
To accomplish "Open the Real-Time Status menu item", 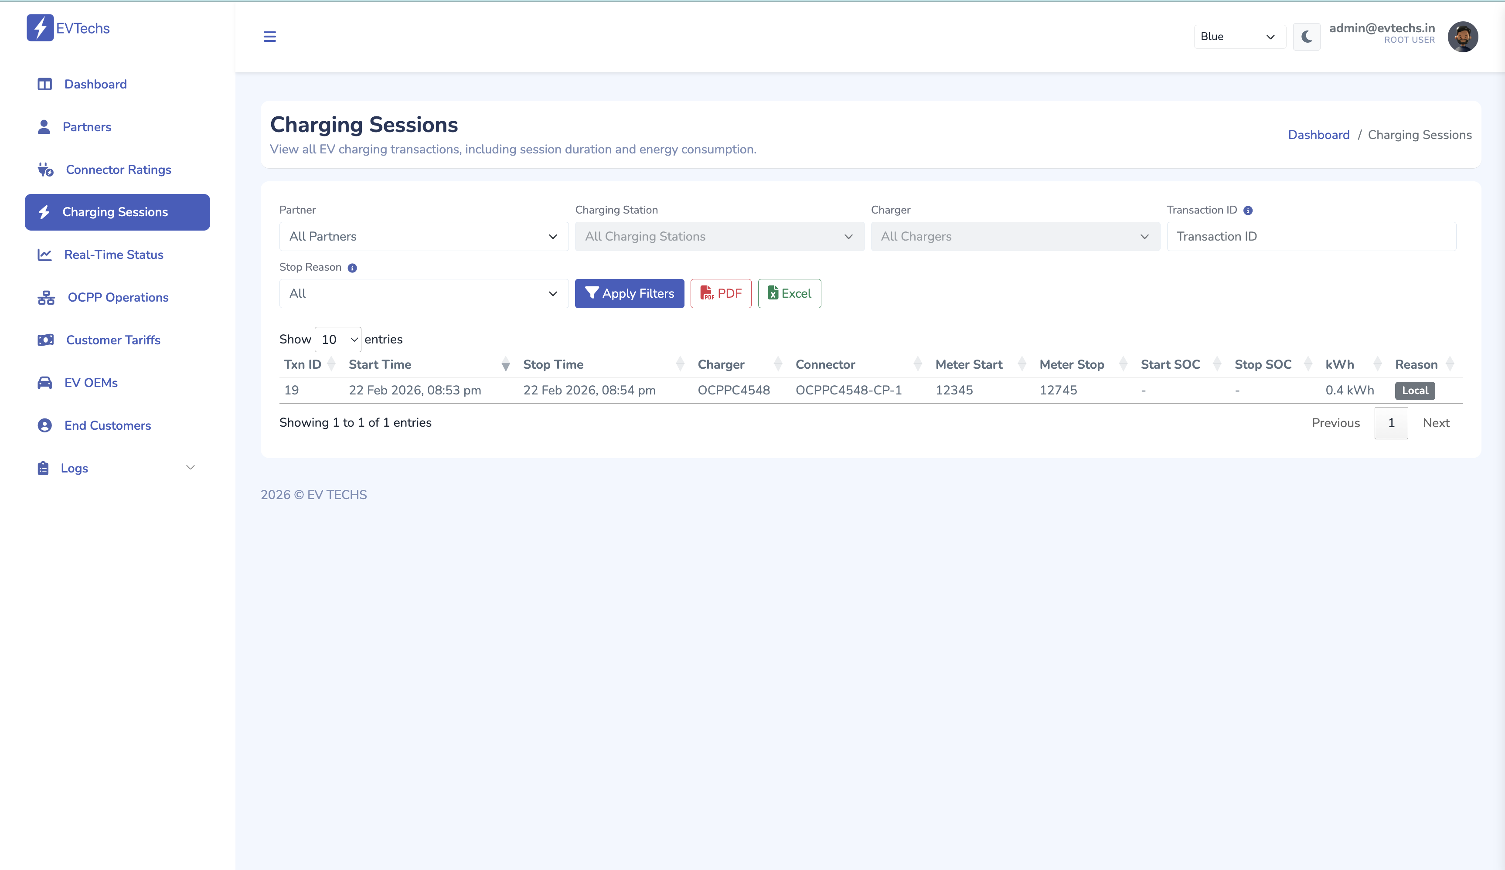I will pos(113,255).
